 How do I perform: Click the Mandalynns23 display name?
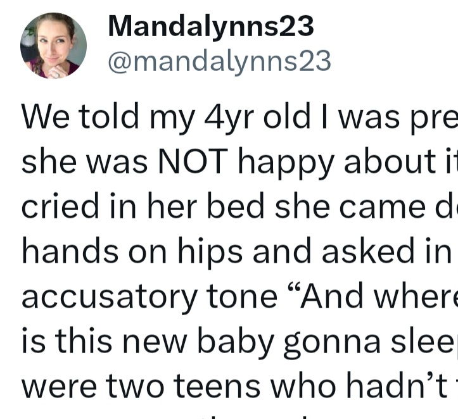(211, 27)
